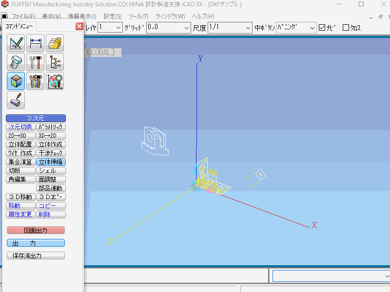Screen dimensions: 390x292
Task: Close the コマンドメニュー panel
Action: 79,26
